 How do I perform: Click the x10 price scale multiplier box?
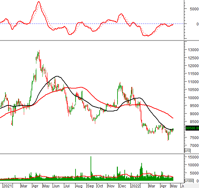point(187,151)
